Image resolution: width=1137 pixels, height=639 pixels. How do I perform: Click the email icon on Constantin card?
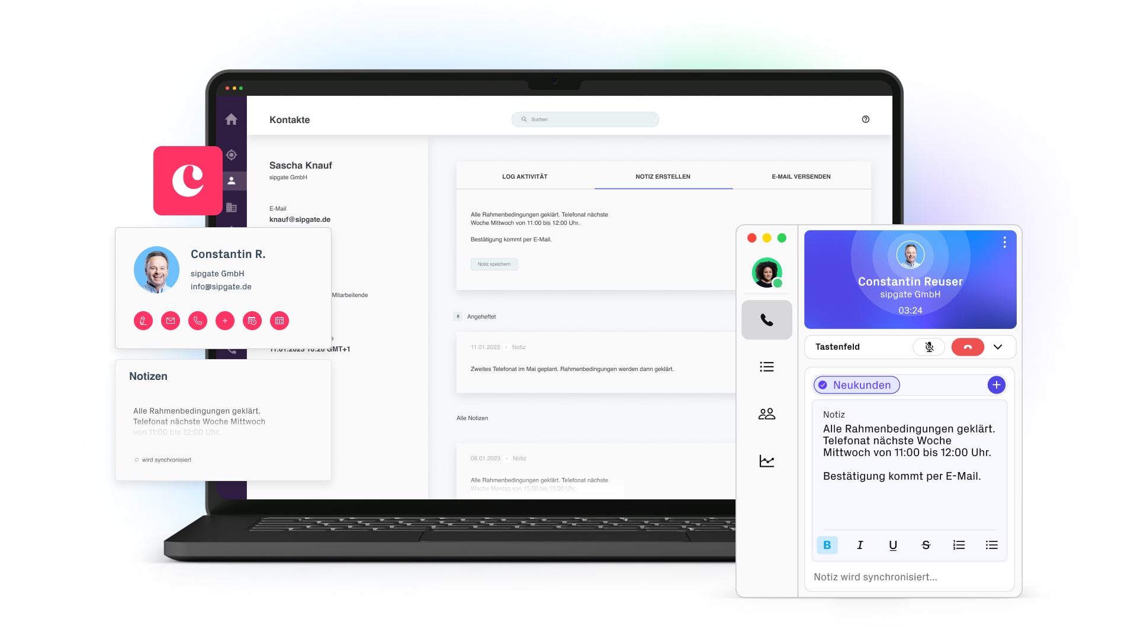click(x=171, y=321)
